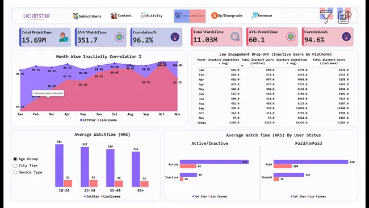Click the 15.69M Total WatchTime value
The height and width of the screenshot is (208, 369).
[34, 40]
